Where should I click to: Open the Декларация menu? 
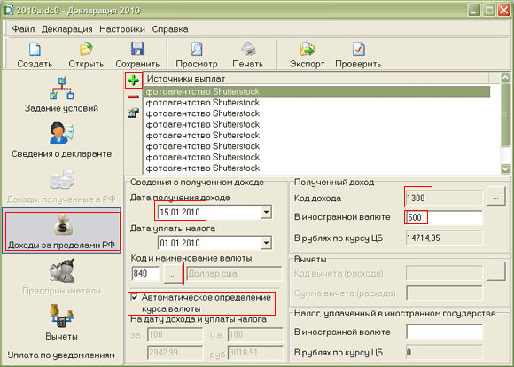[66, 29]
